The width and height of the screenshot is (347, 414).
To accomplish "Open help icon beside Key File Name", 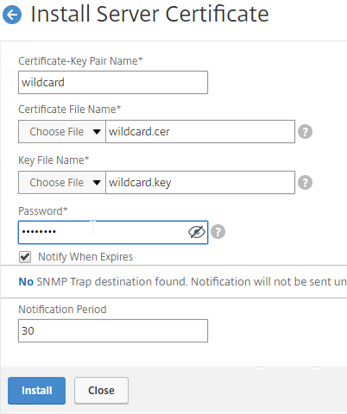I will click(x=305, y=183).
